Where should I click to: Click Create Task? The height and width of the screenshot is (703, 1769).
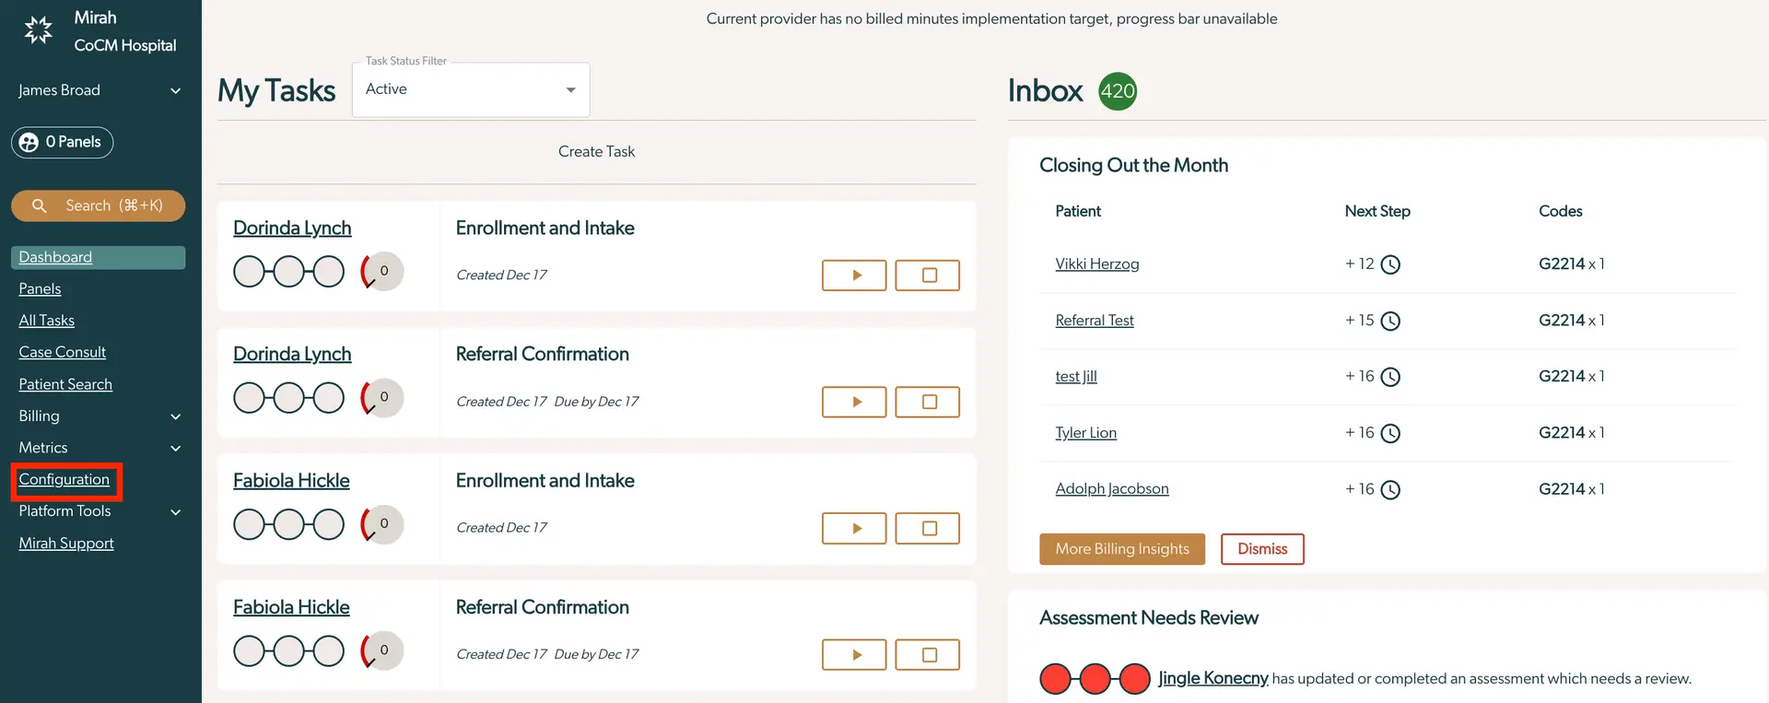point(596,151)
